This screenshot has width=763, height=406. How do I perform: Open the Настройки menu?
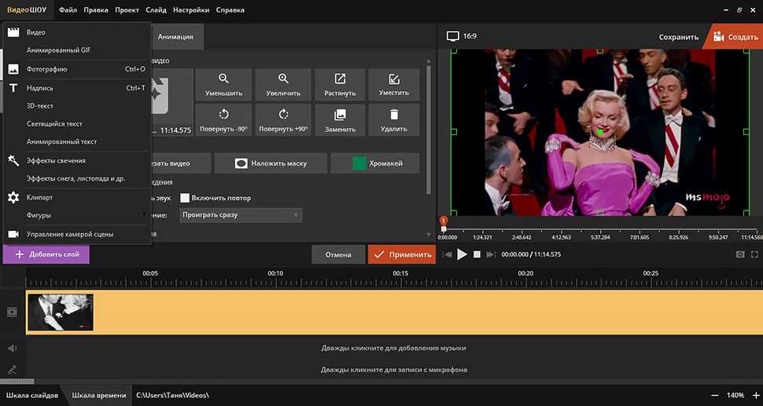point(191,10)
